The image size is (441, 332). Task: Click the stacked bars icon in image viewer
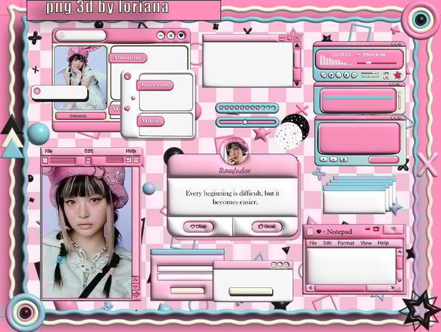click(x=136, y=160)
